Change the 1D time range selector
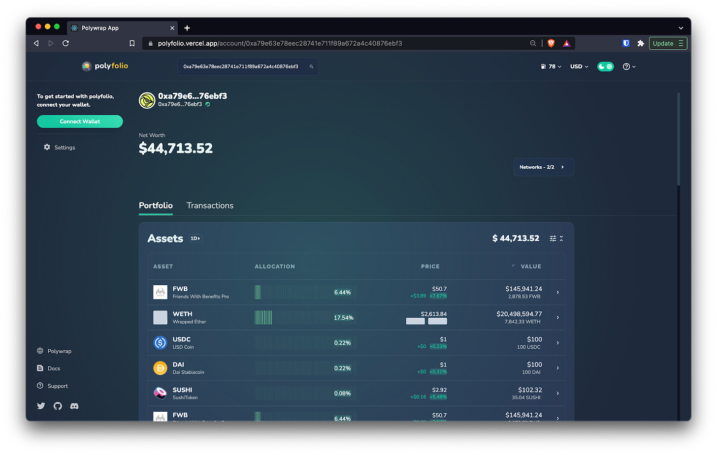This screenshot has width=717, height=455. tap(196, 239)
